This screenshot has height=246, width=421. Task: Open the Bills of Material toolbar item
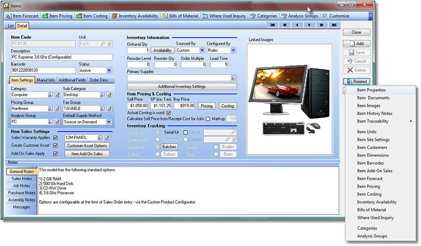[180, 16]
